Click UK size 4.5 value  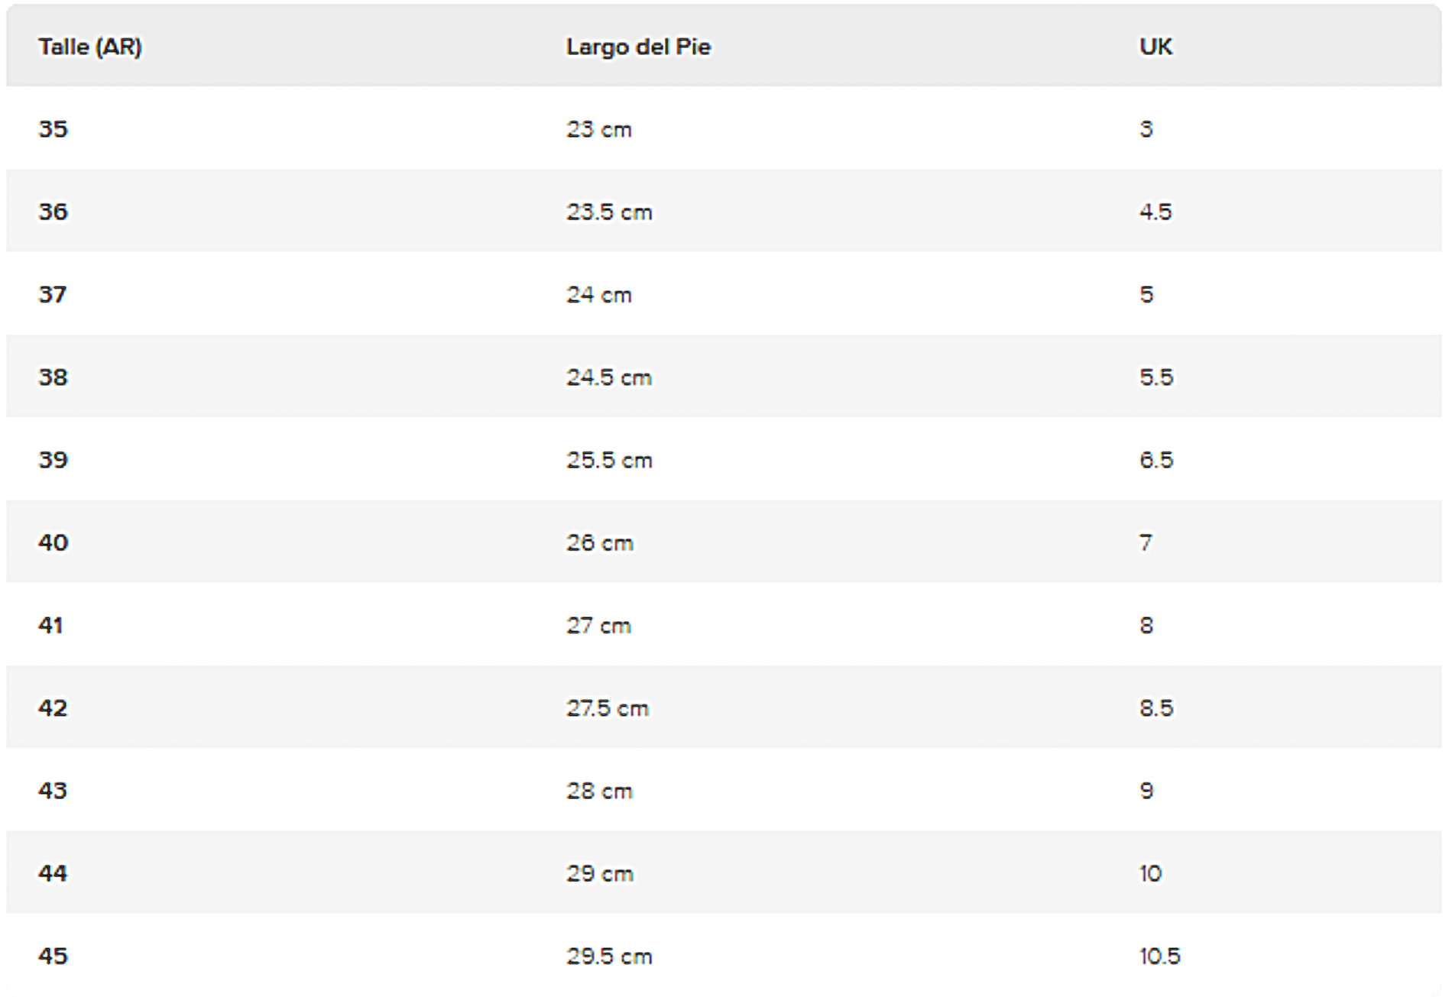pos(1155,212)
